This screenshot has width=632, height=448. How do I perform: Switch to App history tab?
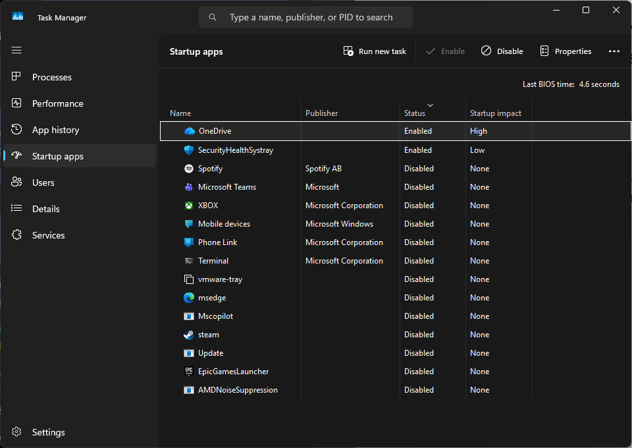click(x=80, y=130)
